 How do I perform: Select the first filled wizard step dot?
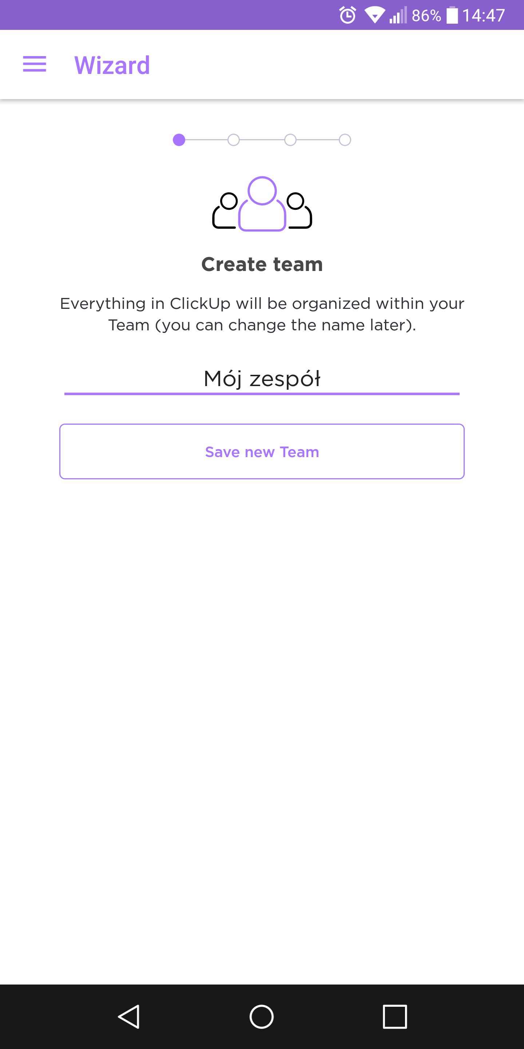tap(179, 140)
